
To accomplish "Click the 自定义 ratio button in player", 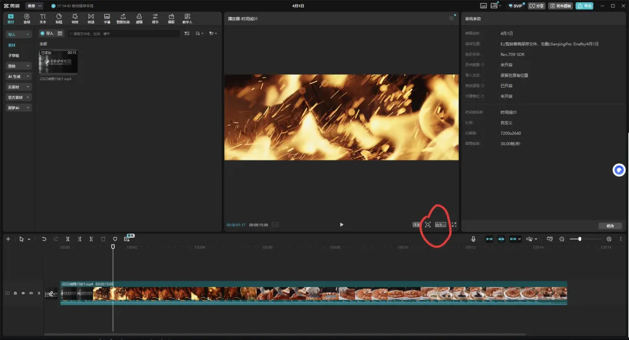I will coord(440,225).
